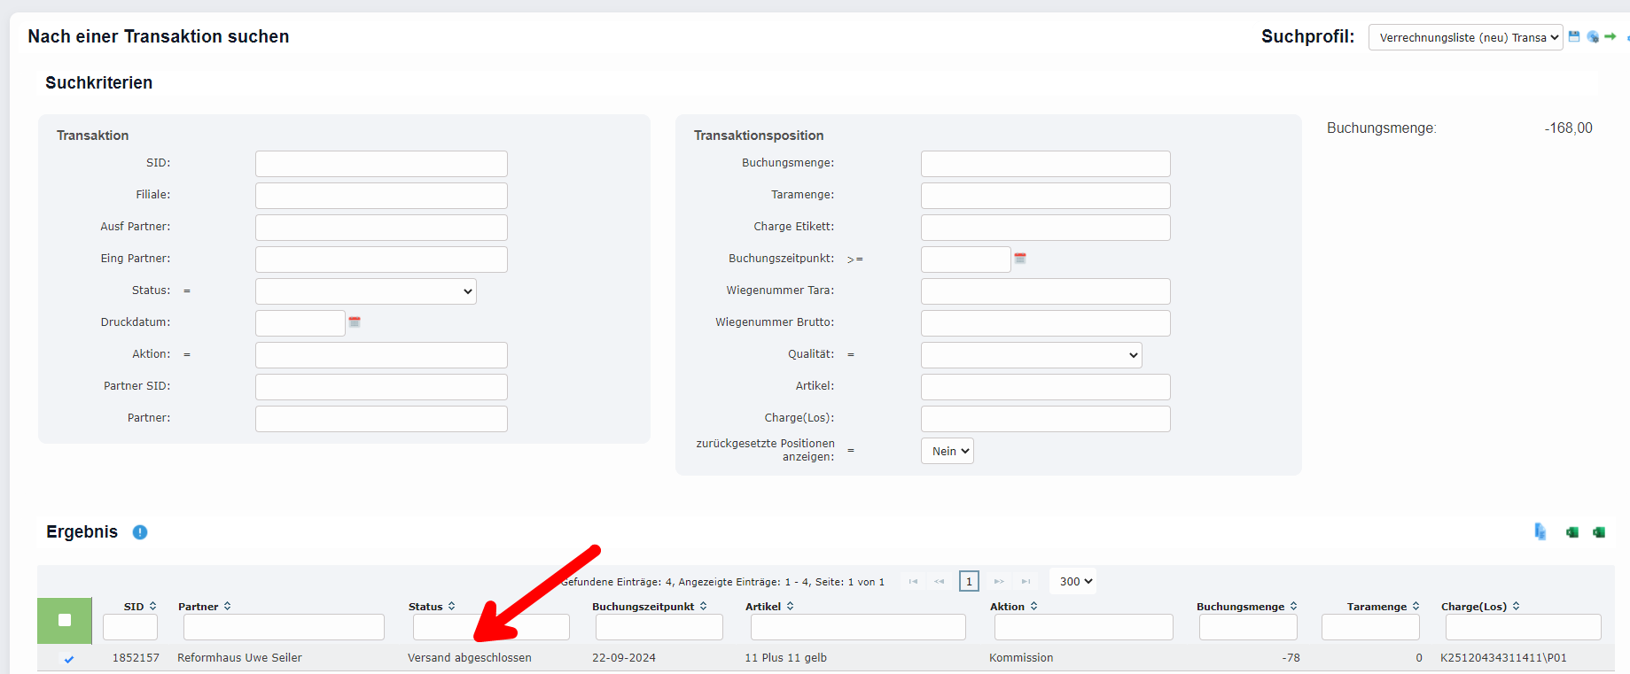The image size is (1630, 674).
Task: Open the Druckdatum calendar picker icon
Action: click(x=355, y=322)
